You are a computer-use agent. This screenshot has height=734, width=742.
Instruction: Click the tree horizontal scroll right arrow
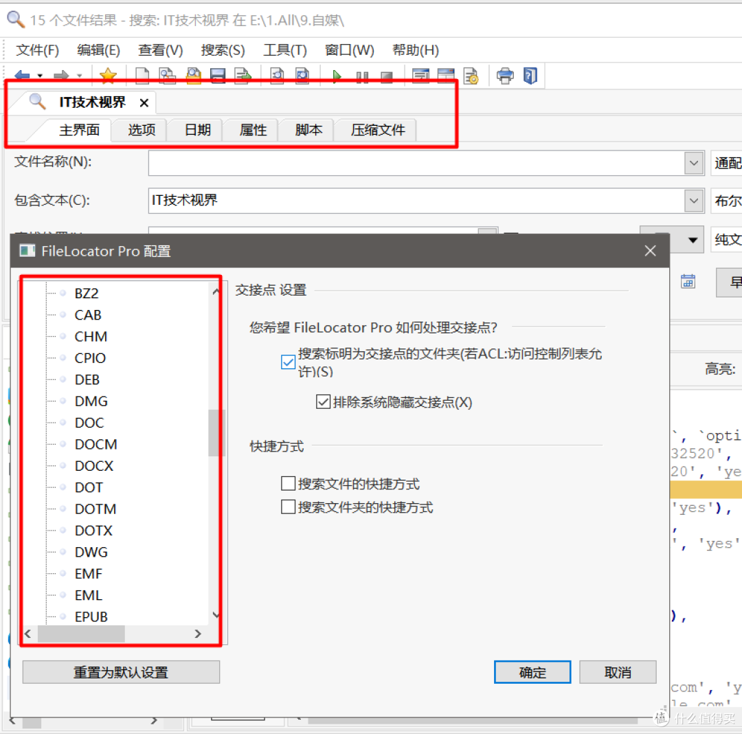198,634
